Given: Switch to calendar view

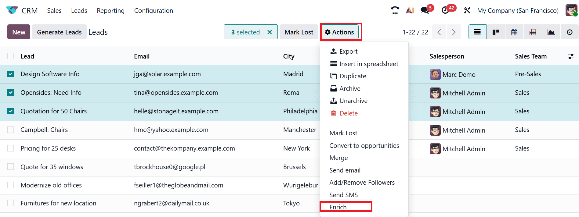Looking at the screenshot, I should [514, 32].
